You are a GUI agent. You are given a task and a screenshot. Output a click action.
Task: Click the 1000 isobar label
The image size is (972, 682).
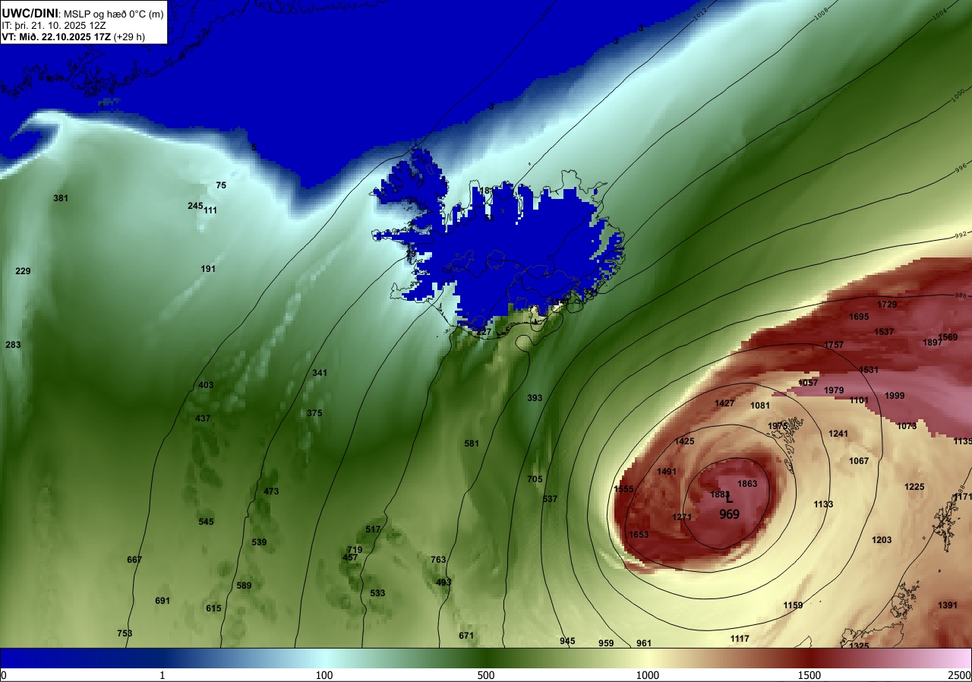[958, 96]
